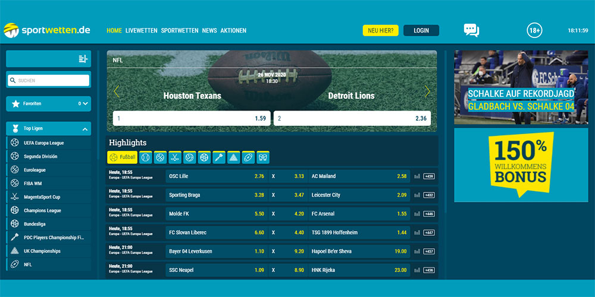595x297 pixels.
Task: Bet on Detroit Lions at 2.36
Action: click(352, 118)
